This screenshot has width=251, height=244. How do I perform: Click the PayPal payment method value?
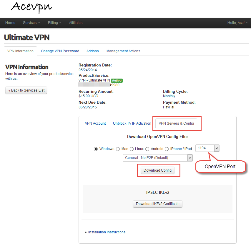click(169, 107)
